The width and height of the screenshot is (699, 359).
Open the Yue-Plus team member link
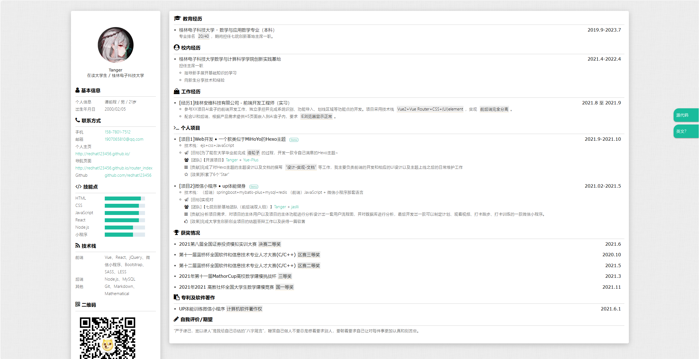251,160
